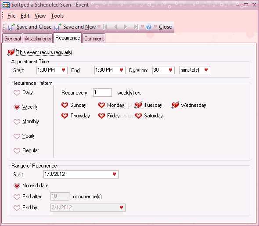Open the File menu
259x226 pixels.
11,16
